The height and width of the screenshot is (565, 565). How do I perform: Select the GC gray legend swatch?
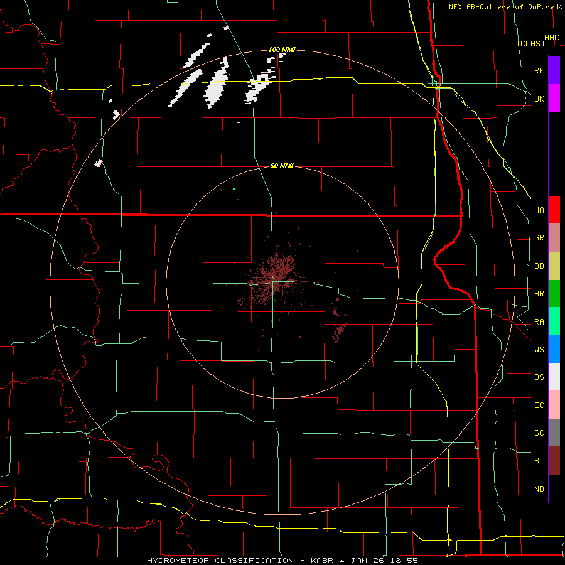tap(554, 433)
